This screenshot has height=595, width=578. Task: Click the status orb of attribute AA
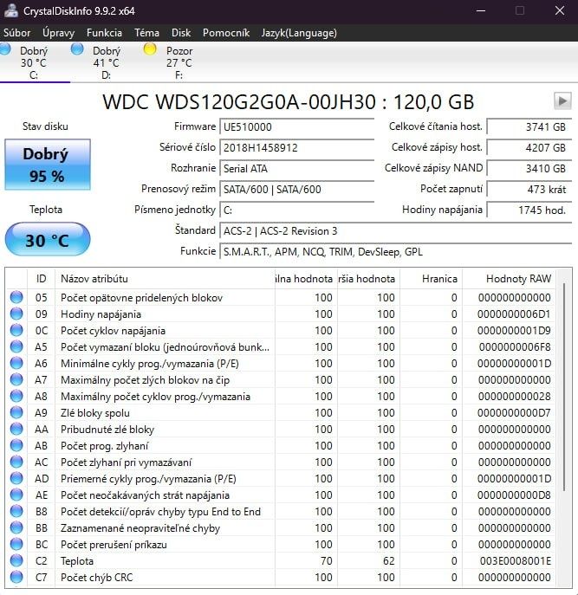pos(16,429)
